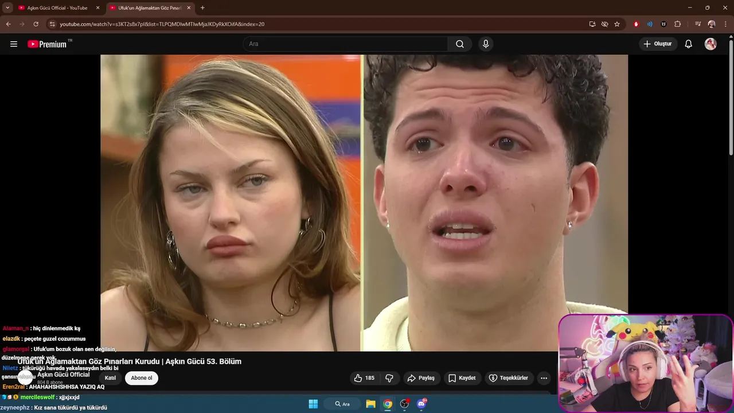Click the streamer webcam overlay
Viewport: 734px width, 413px height.
click(x=645, y=363)
